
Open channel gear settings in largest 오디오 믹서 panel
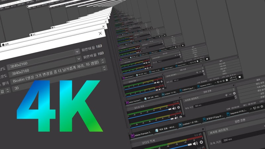click(201, 142)
